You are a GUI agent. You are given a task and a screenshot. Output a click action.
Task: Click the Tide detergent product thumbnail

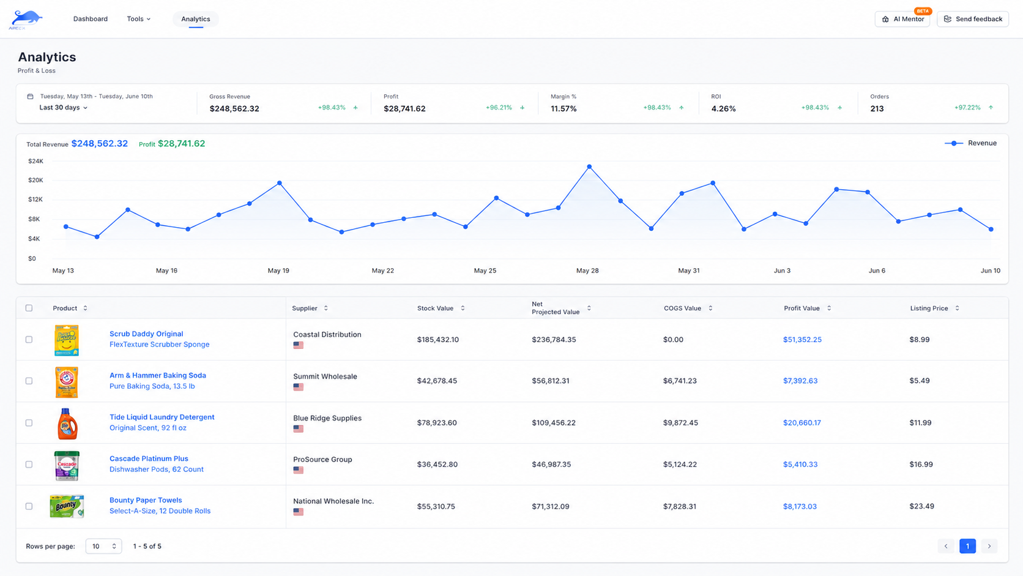coord(67,424)
